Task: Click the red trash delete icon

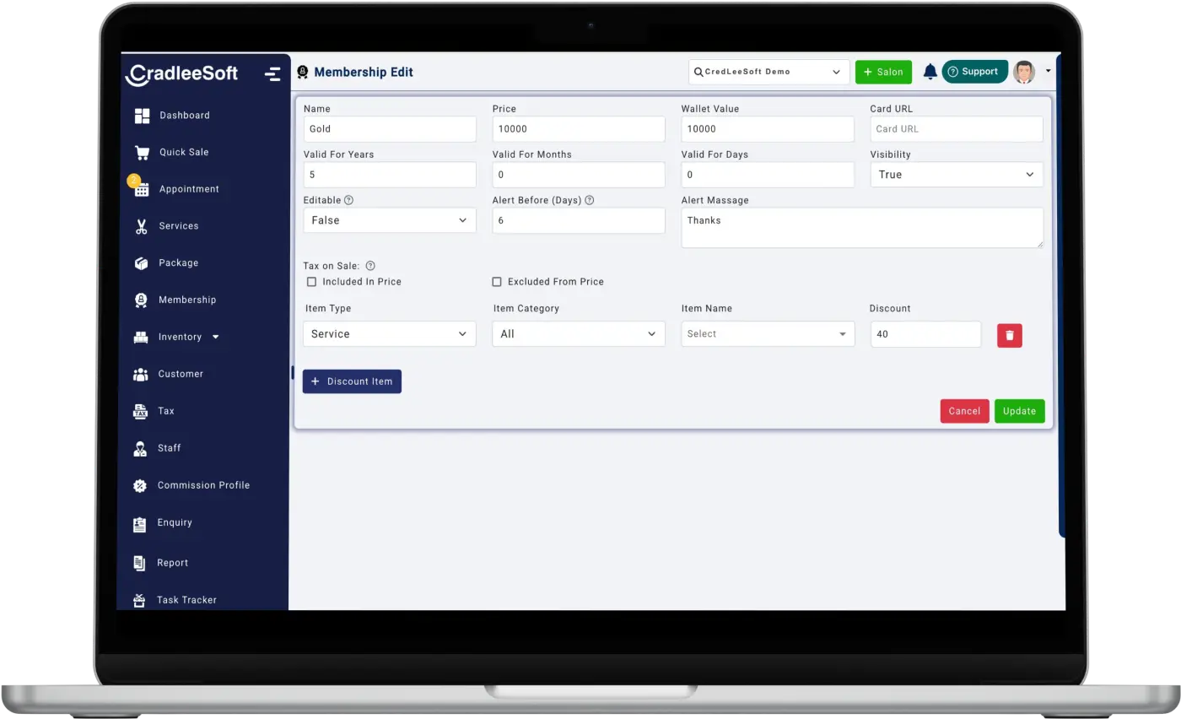Action: 1009,335
